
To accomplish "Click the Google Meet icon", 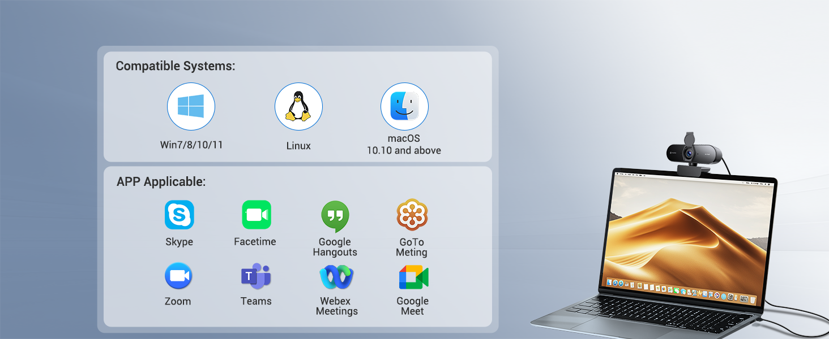I will click(x=413, y=277).
